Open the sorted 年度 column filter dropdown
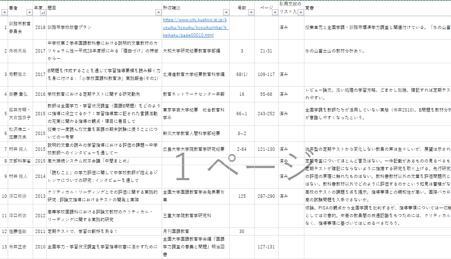The width and height of the screenshot is (451, 259). [43, 12]
